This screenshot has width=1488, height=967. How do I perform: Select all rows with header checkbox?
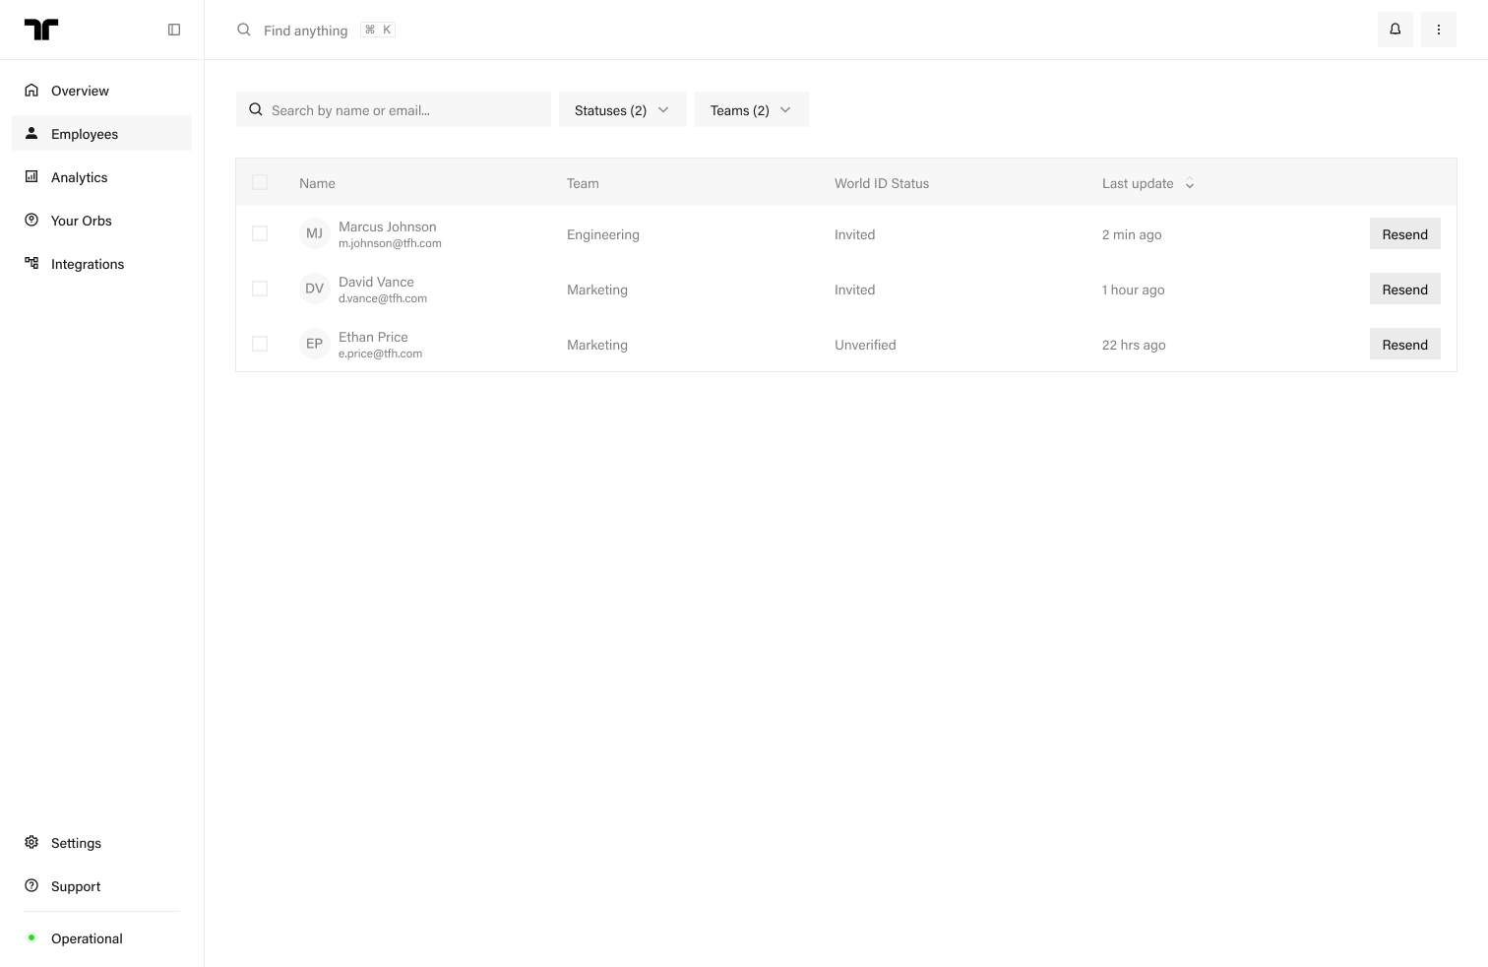coord(260,182)
